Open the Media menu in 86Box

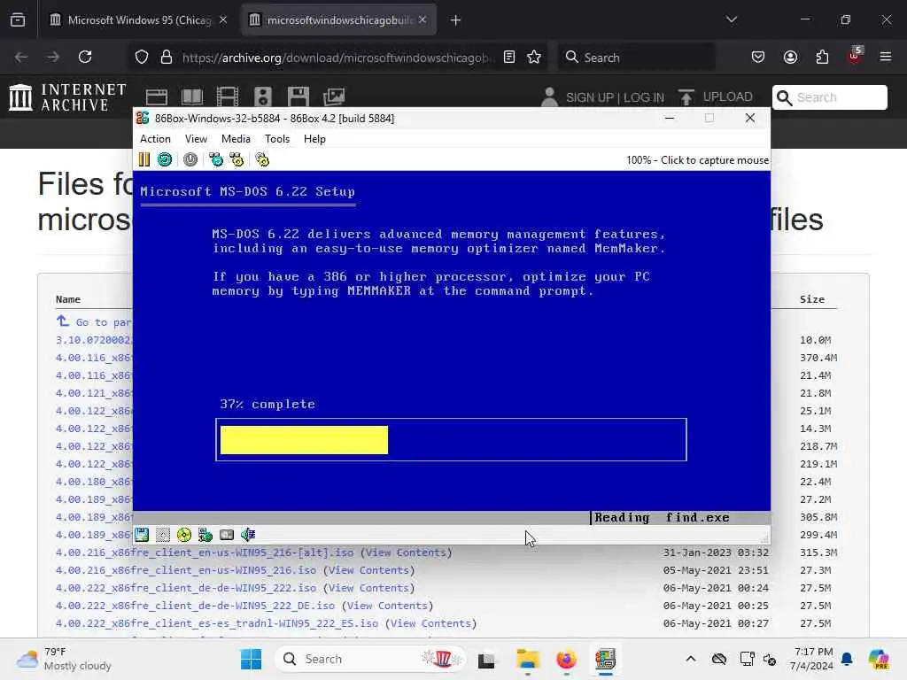[x=236, y=139]
